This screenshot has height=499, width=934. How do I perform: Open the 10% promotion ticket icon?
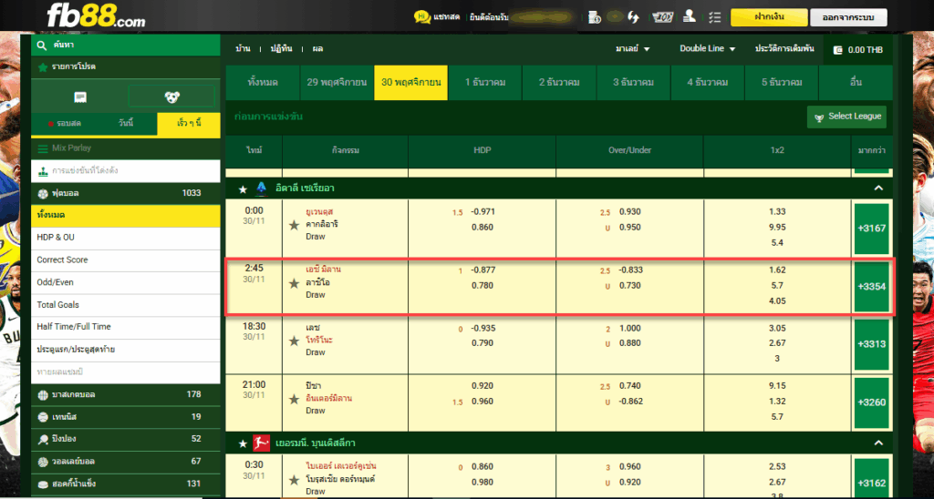pyautogui.click(x=662, y=17)
